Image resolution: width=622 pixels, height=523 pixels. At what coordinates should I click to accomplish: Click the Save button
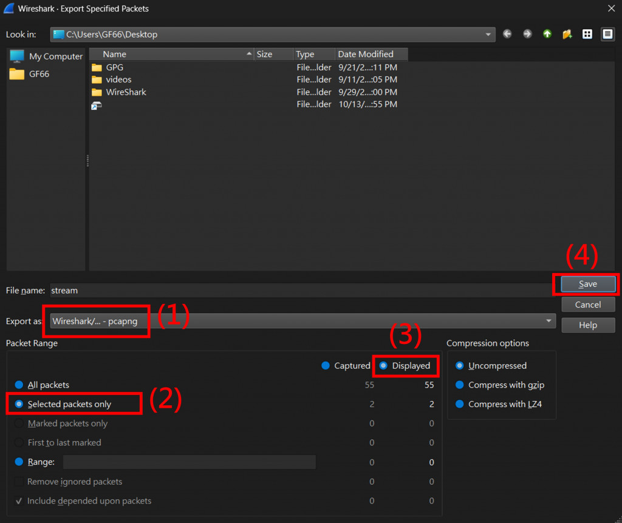click(588, 284)
